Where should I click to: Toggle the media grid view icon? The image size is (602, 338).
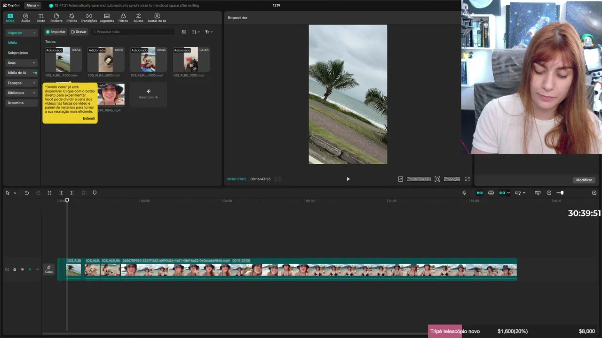[x=184, y=32]
